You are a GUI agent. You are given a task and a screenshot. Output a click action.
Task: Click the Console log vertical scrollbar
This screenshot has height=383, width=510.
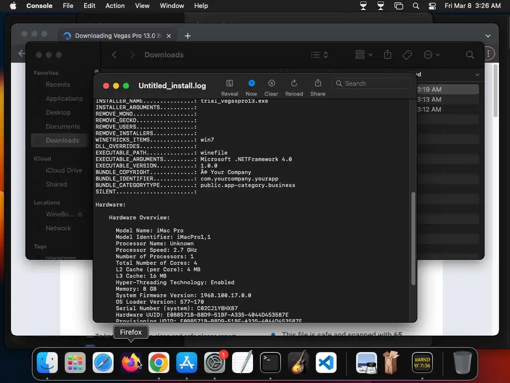coord(413,238)
